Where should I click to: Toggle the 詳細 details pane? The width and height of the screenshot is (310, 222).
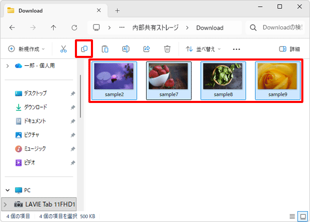coord(289,49)
